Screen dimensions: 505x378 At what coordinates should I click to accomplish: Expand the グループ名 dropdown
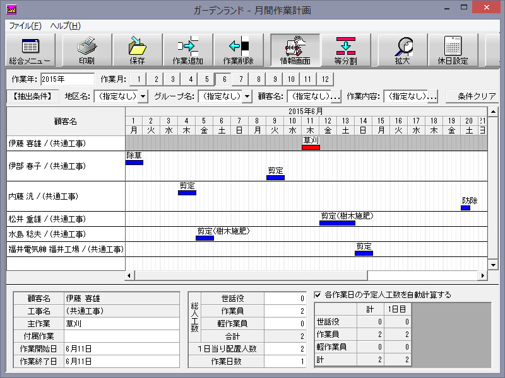[x=247, y=96]
